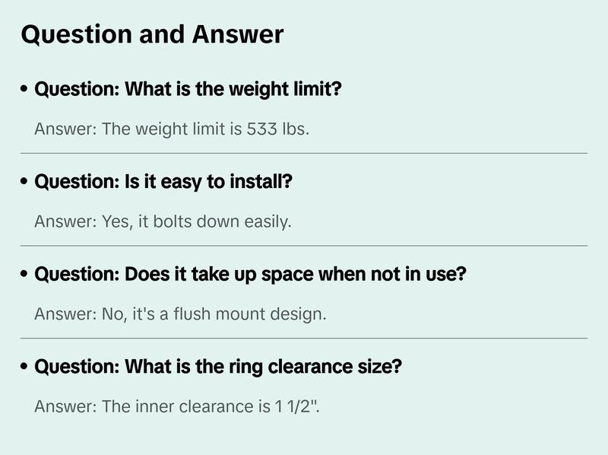This screenshot has width=608, height=455.
Task: Click the 1 1/2" measurement value
Action: [x=297, y=406]
